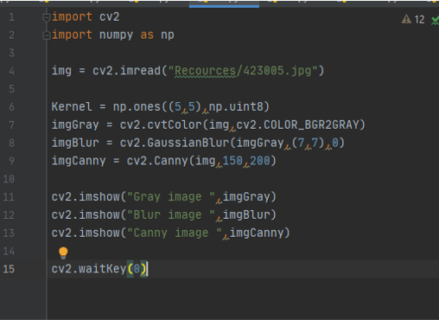Click the green checkmark inspection icon
The height and width of the screenshot is (320, 439).
pos(435,20)
